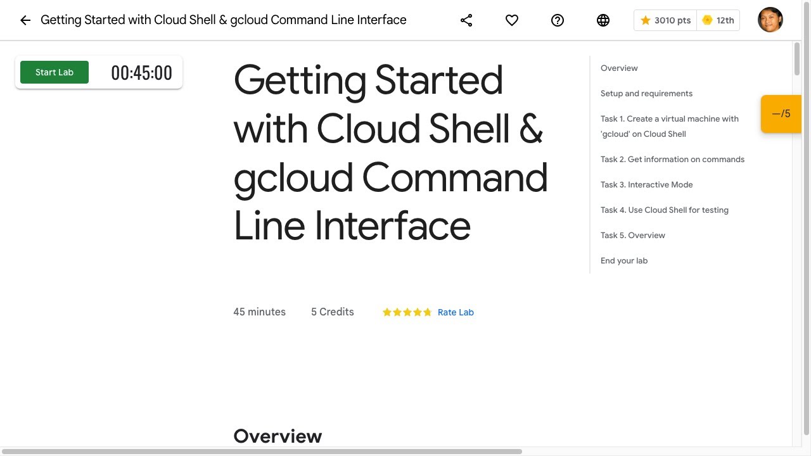Click the Overview section heading

click(278, 436)
